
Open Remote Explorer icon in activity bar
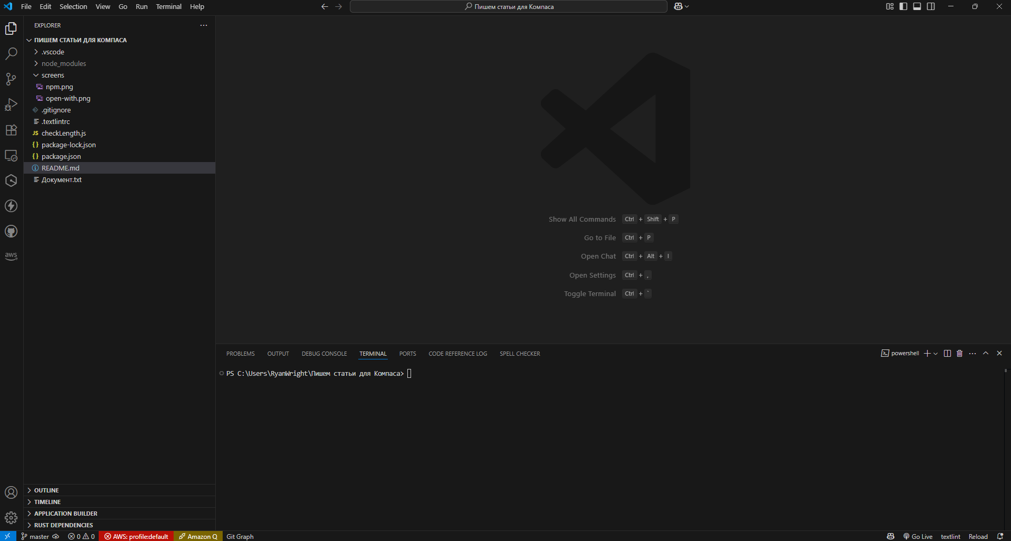tap(11, 155)
